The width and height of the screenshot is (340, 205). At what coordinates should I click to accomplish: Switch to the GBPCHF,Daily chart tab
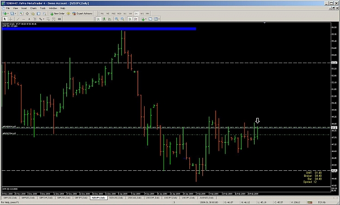click(x=46, y=197)
